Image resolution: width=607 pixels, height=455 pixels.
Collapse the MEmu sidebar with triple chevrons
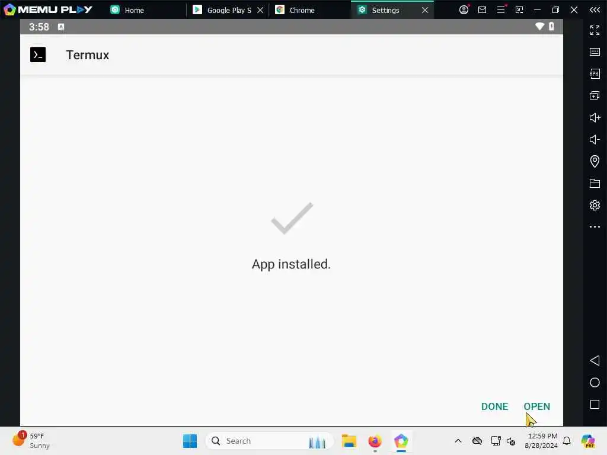point(595,9)
